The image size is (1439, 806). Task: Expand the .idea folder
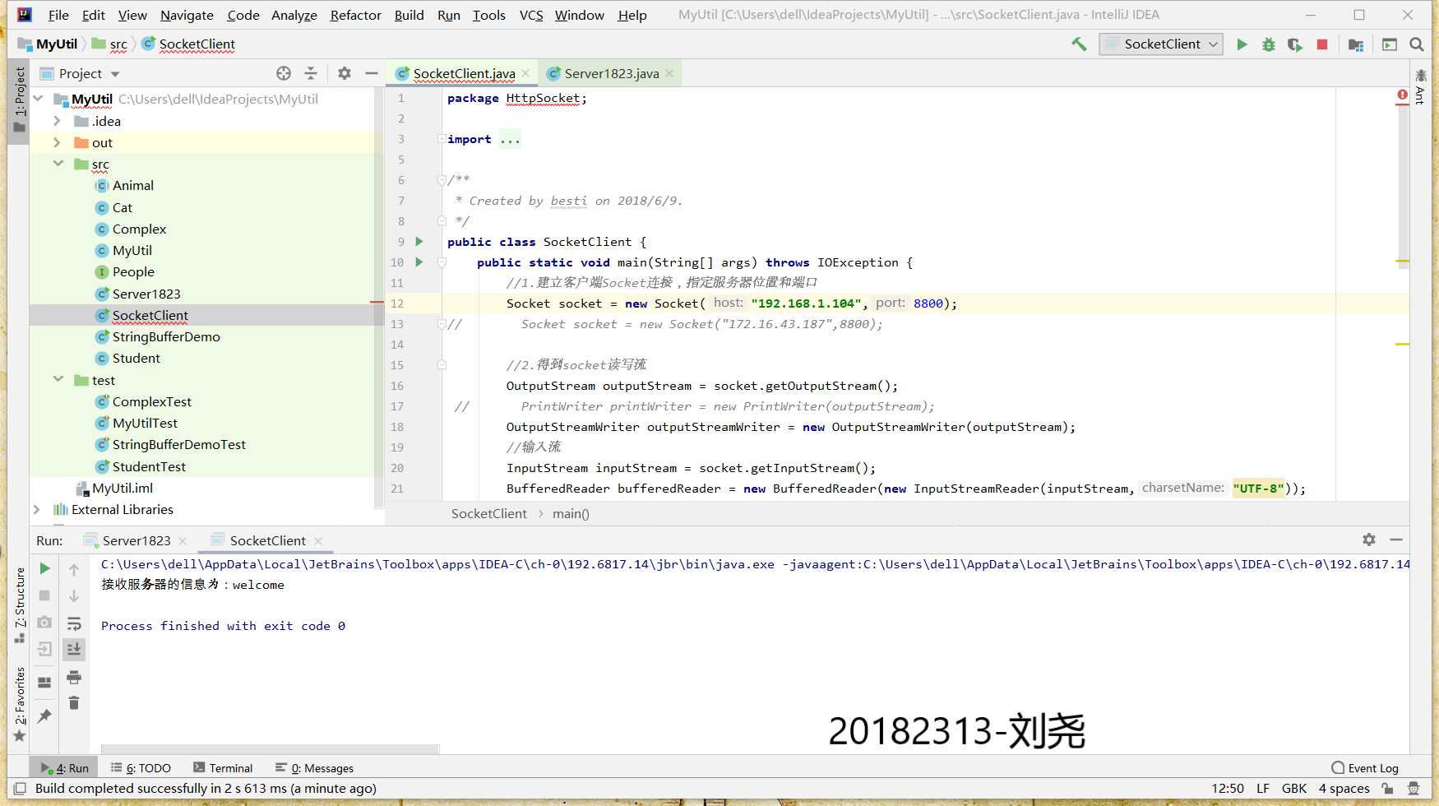(57, 121)
